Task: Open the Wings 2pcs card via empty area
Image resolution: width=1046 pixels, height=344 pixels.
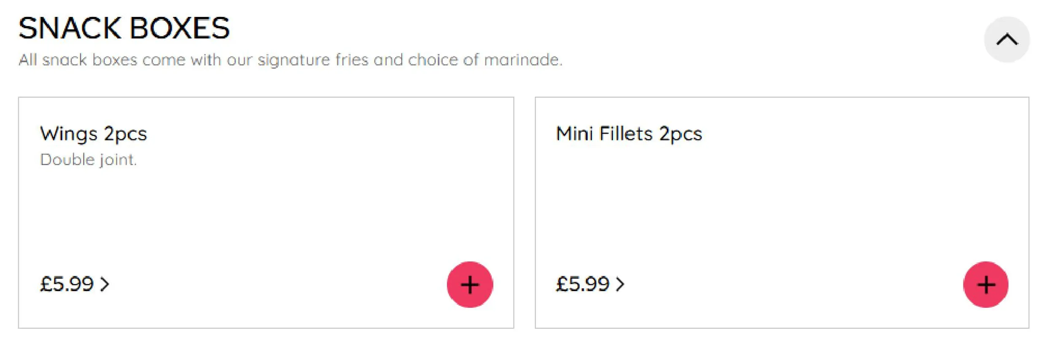Action: 266,211
